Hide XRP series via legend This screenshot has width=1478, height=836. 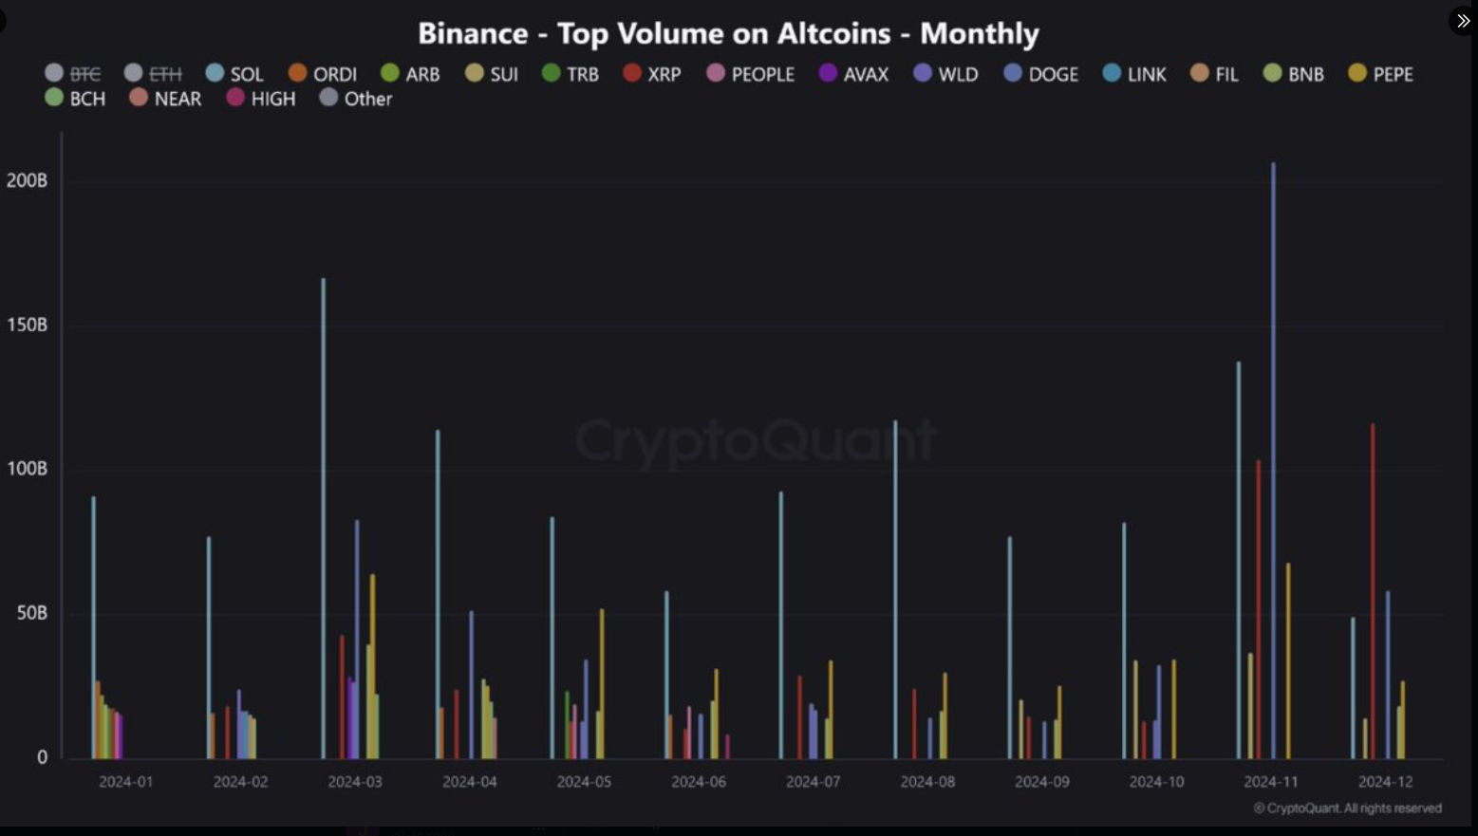pyautogui.click(x=652, y=74)
